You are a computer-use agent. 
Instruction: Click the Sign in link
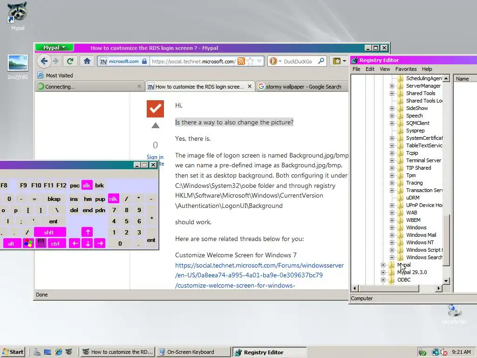pos(155,157)
